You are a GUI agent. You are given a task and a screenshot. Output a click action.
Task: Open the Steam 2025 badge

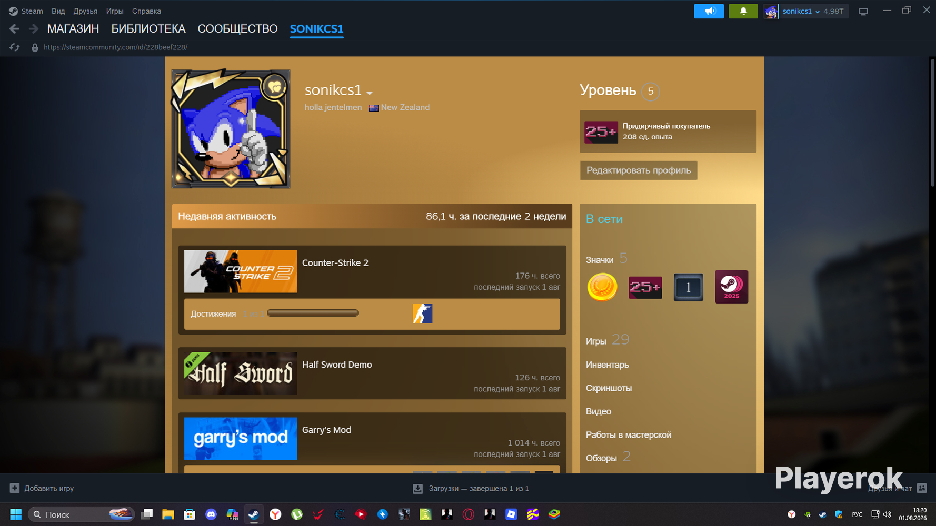(731, 287)
